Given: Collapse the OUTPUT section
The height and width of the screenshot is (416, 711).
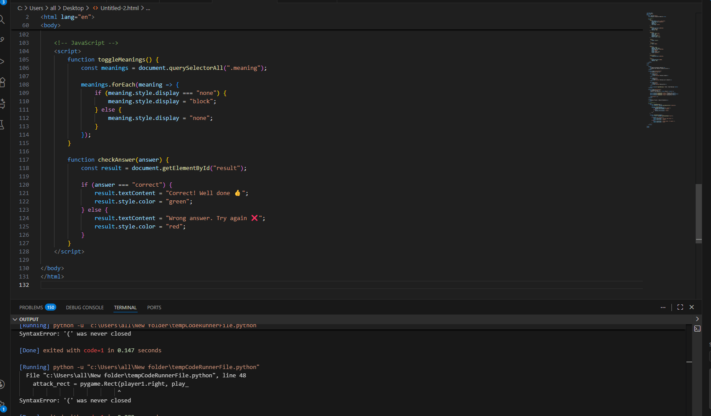Looking at the screenshot, I should pos(15,319).
